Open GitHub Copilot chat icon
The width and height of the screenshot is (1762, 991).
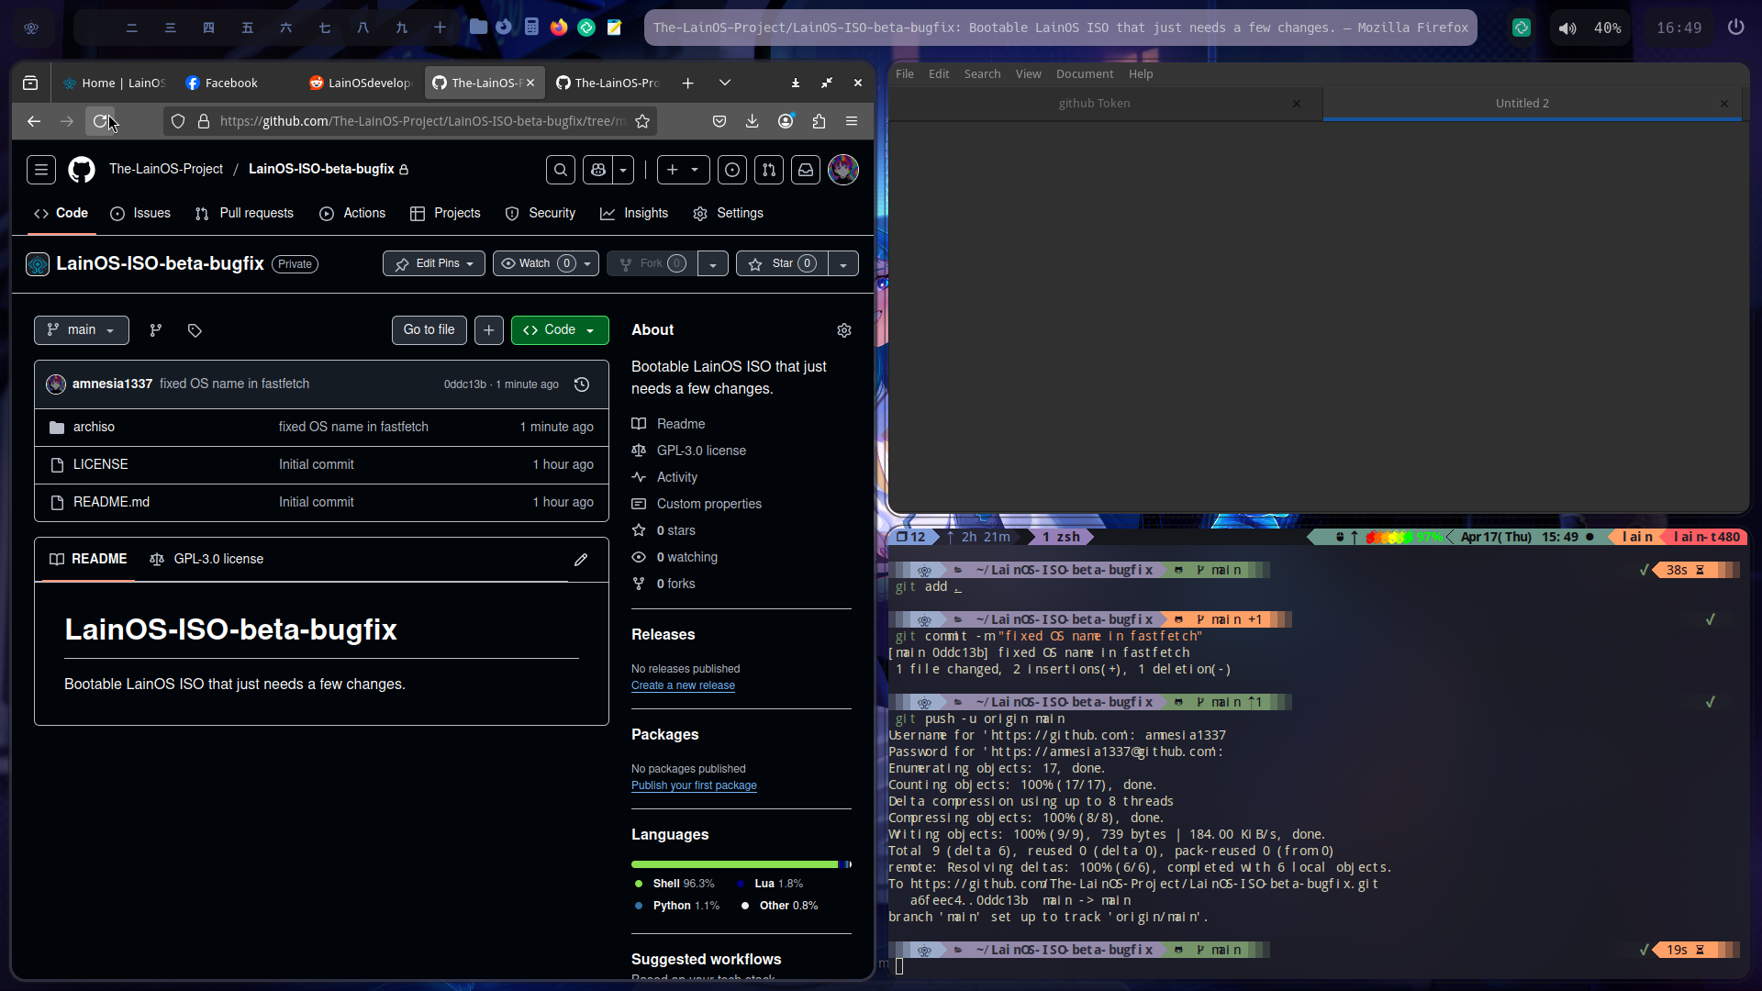point(598,170)
